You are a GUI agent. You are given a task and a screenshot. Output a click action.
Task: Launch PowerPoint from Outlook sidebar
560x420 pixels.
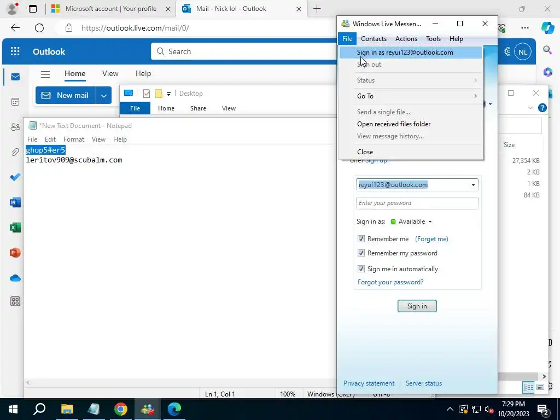15,253
